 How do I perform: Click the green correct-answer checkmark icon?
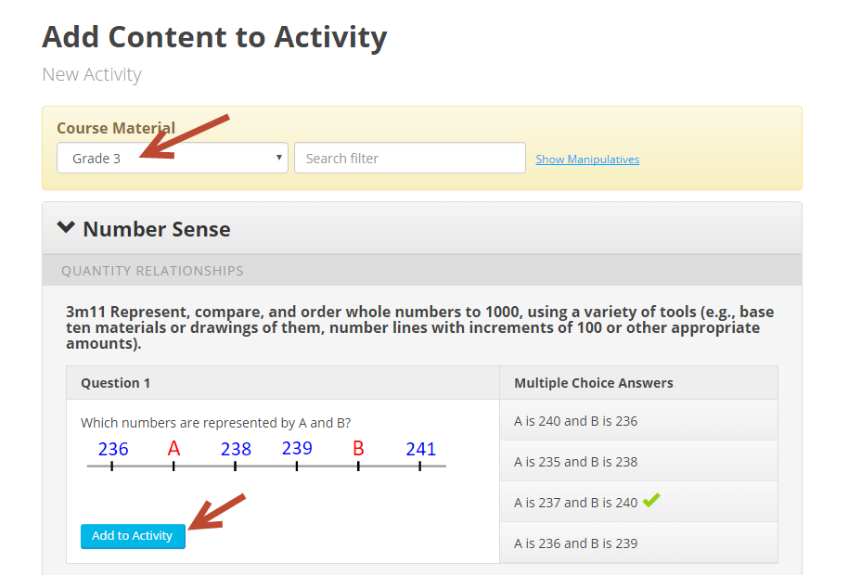[651, 500]
